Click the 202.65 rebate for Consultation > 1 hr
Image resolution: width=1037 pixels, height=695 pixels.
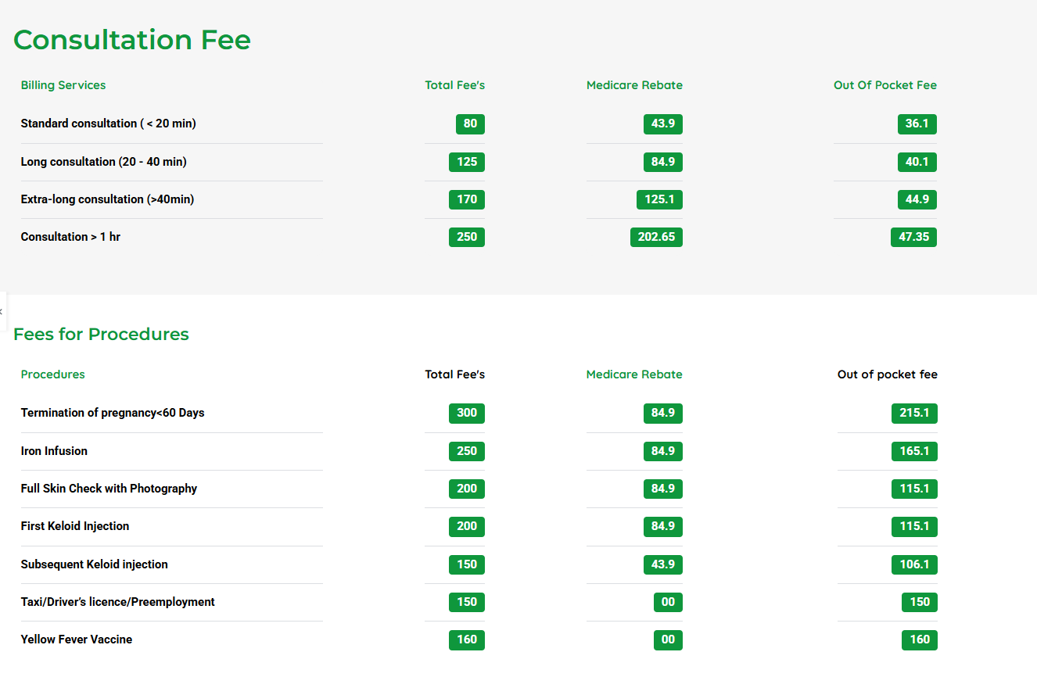click(656, 237)
